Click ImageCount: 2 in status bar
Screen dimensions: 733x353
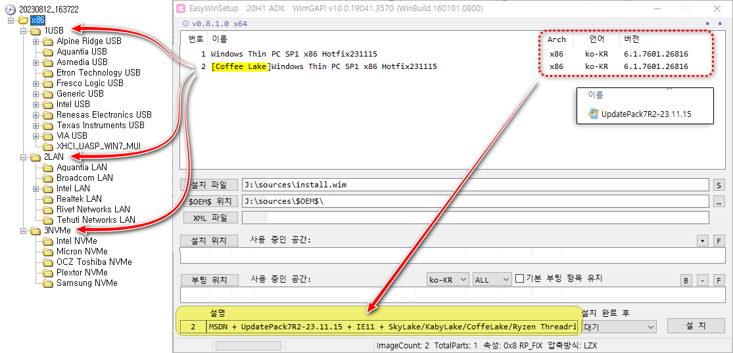tap(402, 346)
